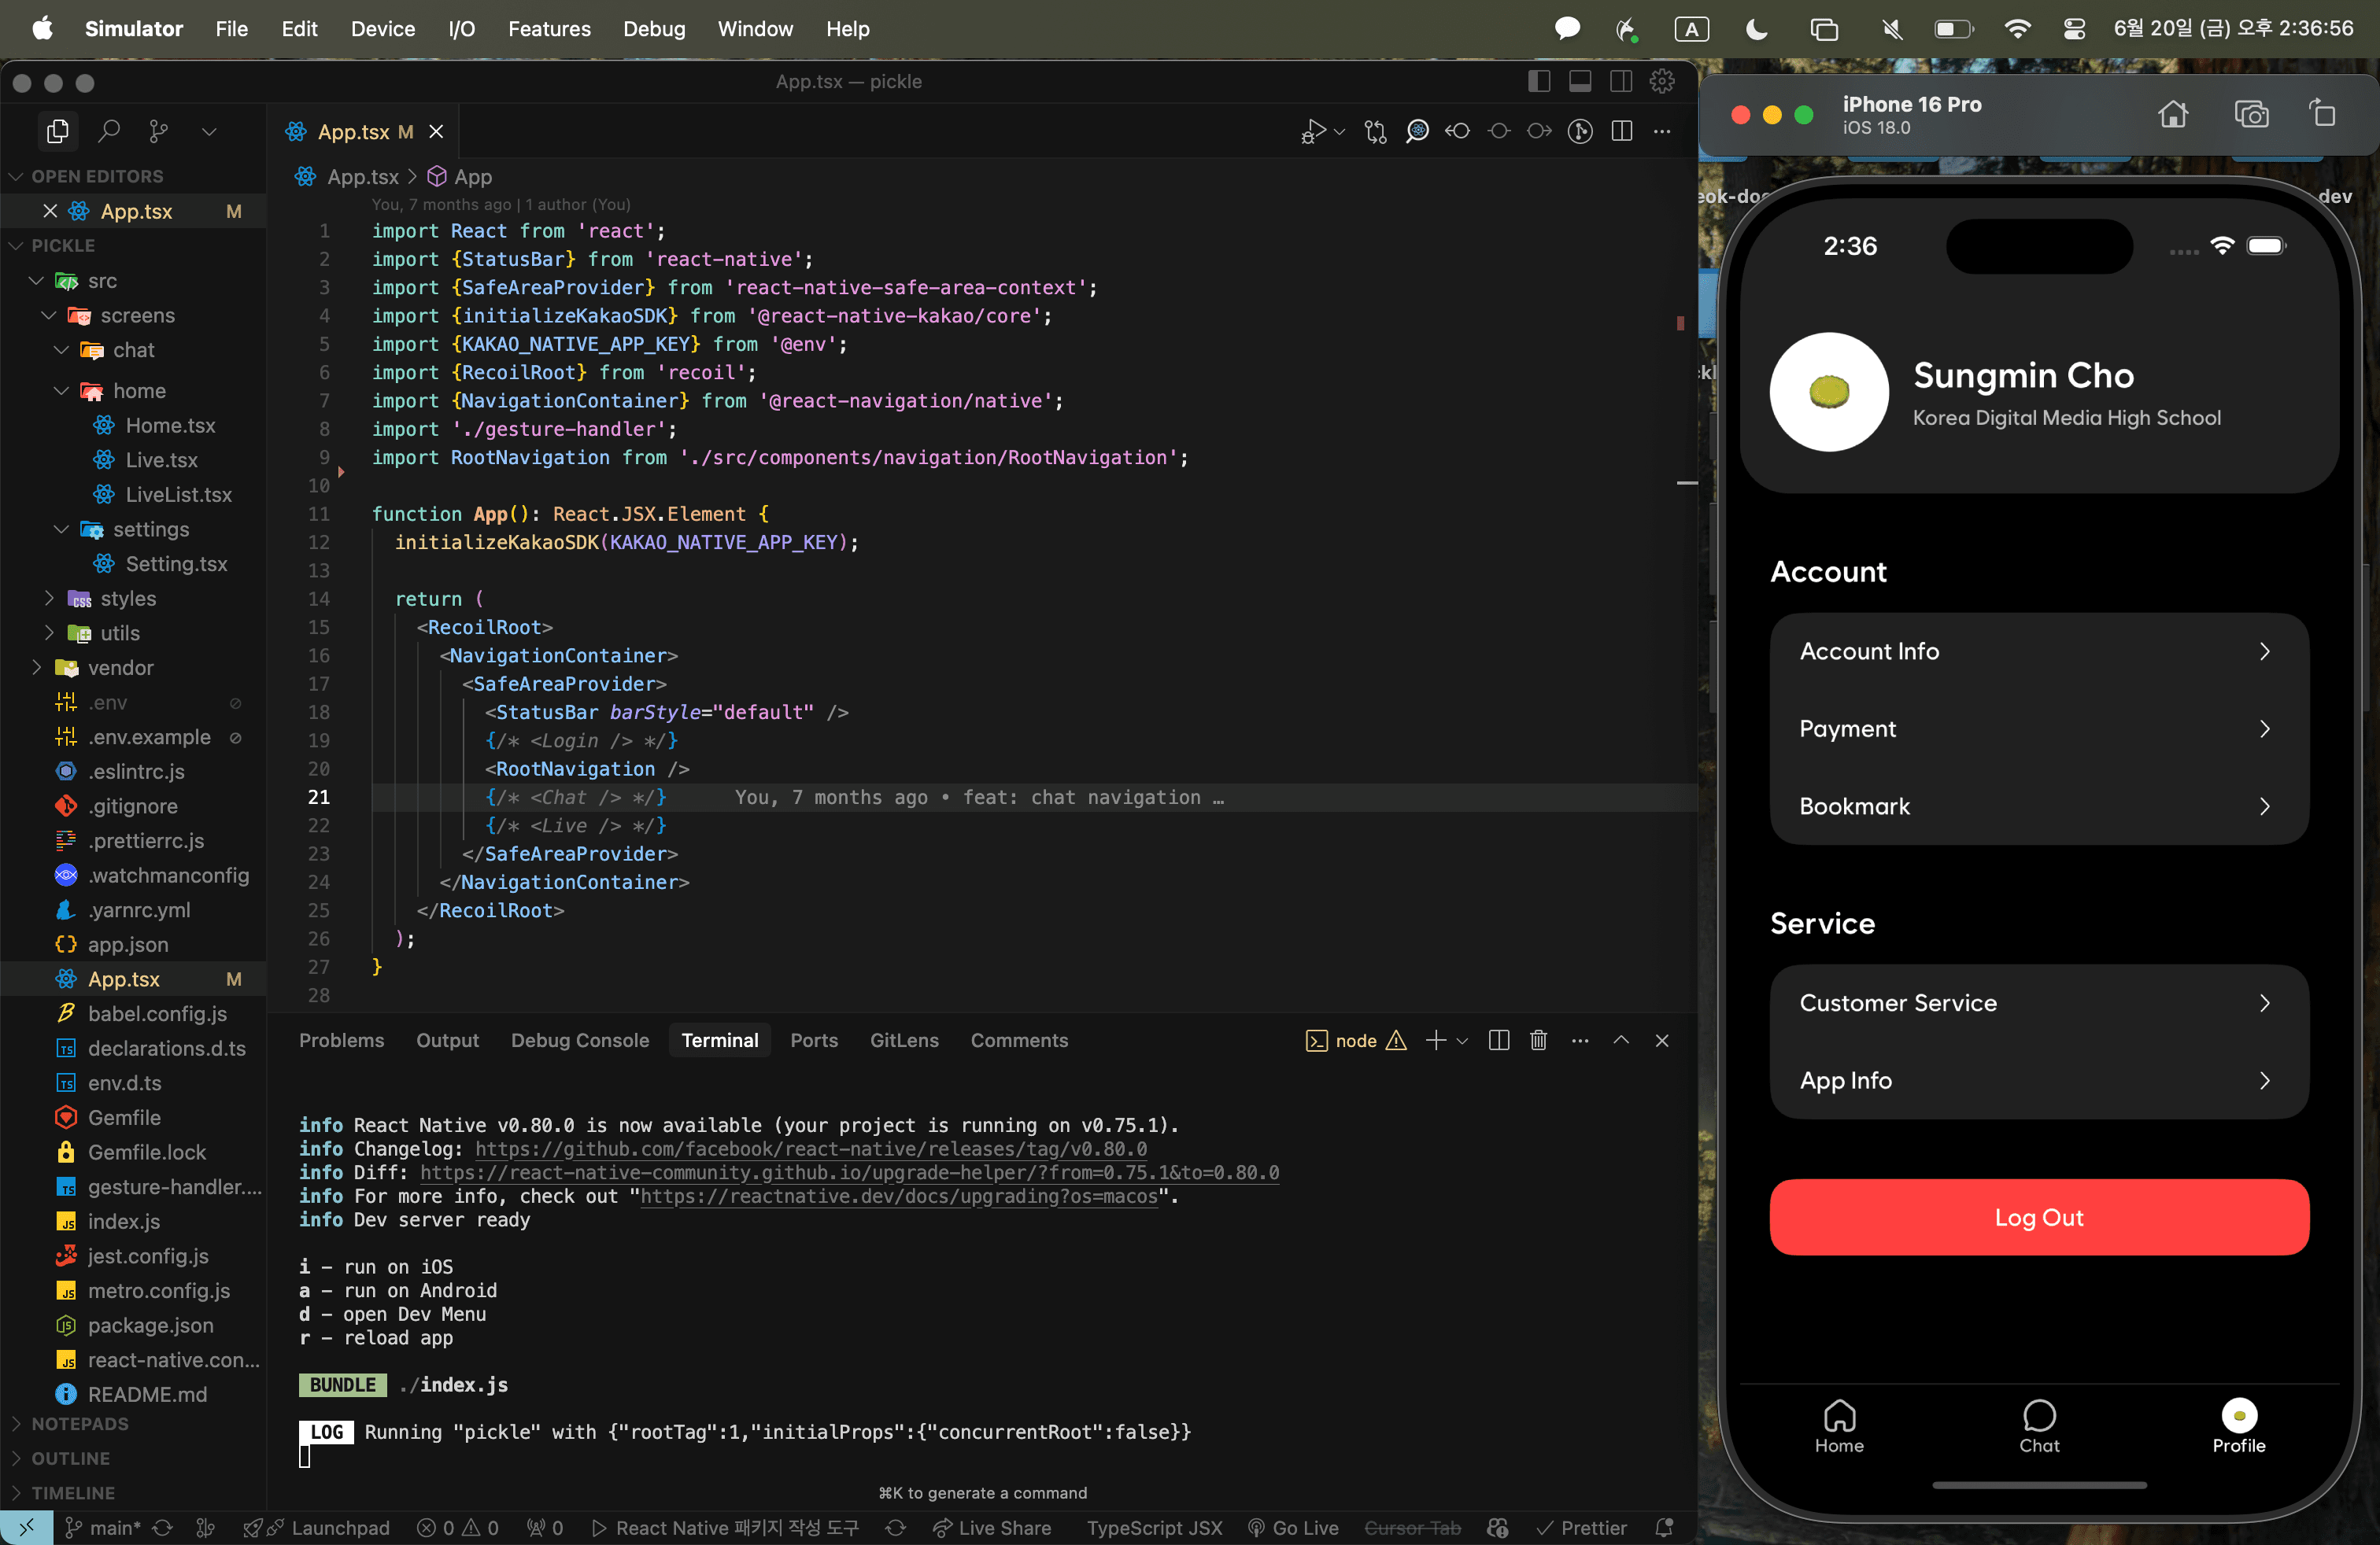Switch to the Debug Console tab
The image size is (2380, 1545).
[580, 1042]
